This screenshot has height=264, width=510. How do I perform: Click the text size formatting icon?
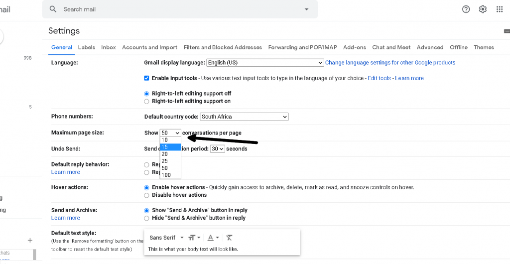pyautogui.click(x=194, y=238)
